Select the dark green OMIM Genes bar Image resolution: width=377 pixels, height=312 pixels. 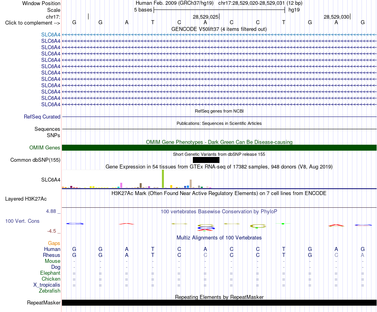[x=219, y=148]
